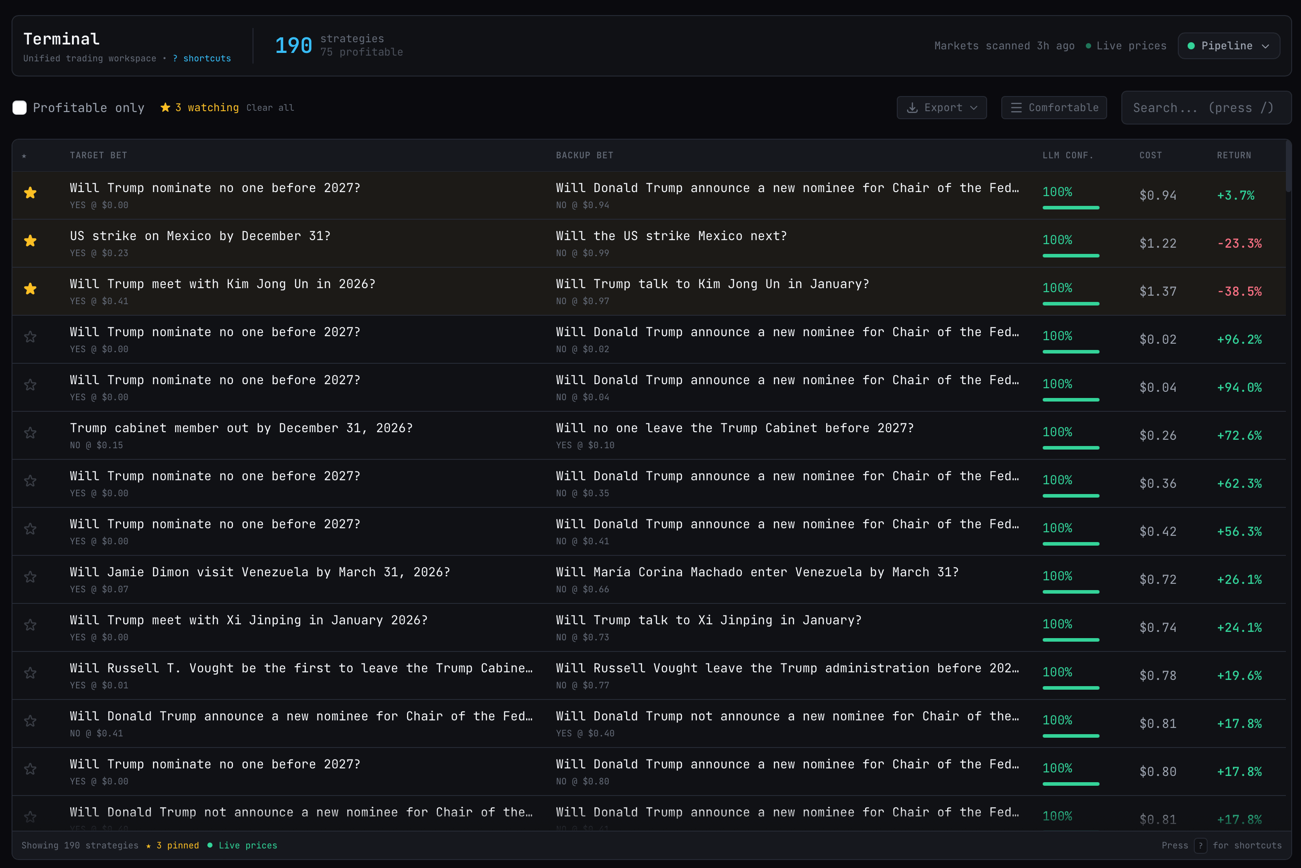Star the Jamie Dimon Venezuela strategy
Viewport: 1301px width, 868px height.
pyautogui.click(x=30, y=577)
